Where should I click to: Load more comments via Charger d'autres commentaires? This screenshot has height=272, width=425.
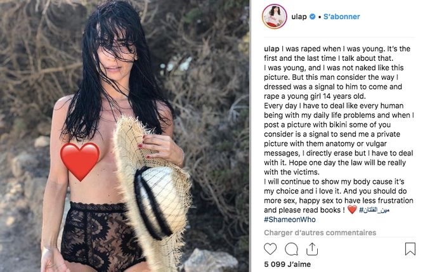click(x=320, y=233)
